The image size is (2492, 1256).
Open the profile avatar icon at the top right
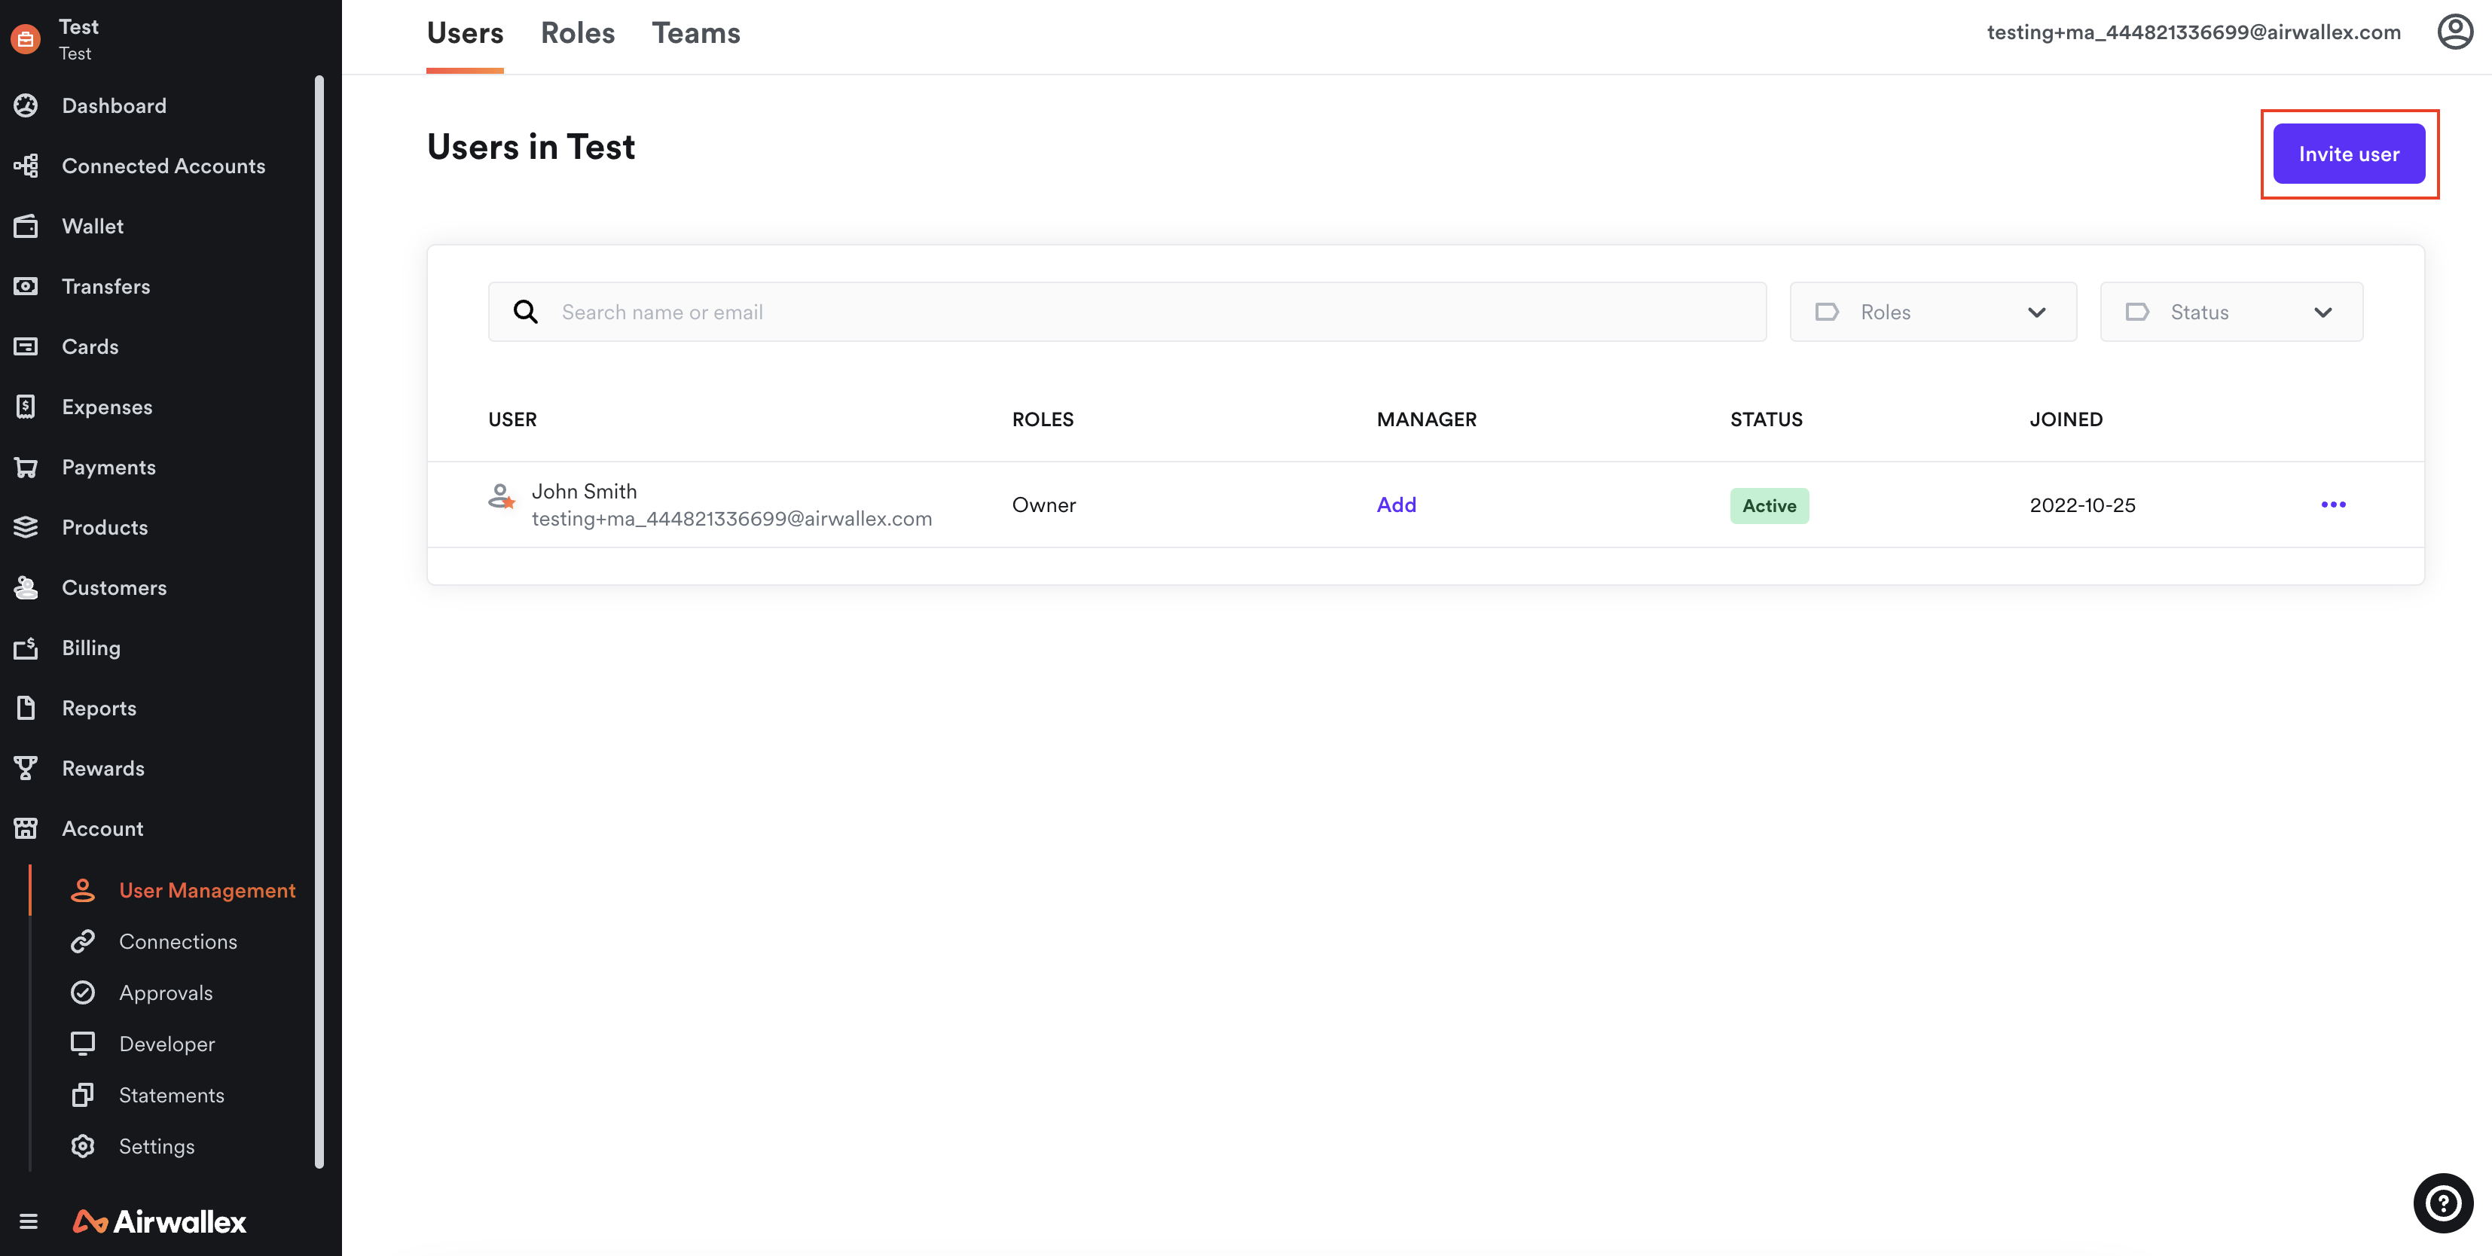[2454, 32]
